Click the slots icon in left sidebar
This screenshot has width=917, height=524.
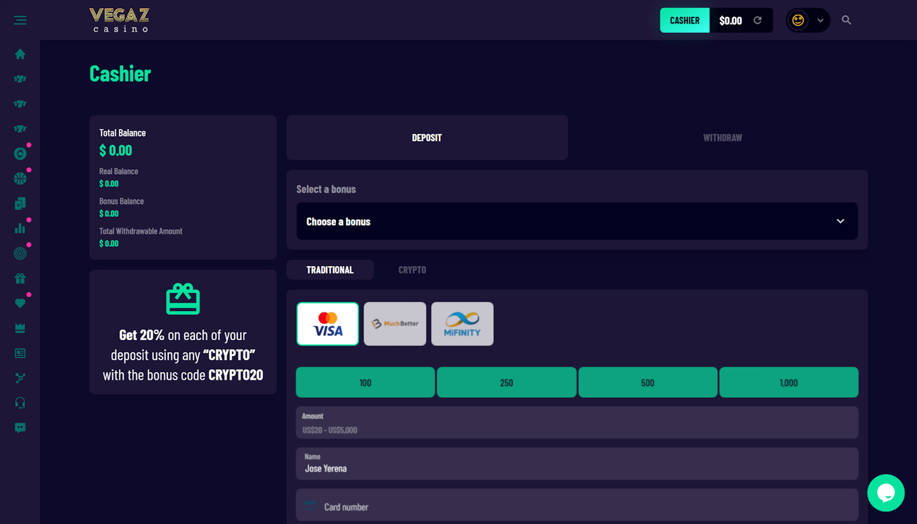pyautogui.click(x=20, y=79)
